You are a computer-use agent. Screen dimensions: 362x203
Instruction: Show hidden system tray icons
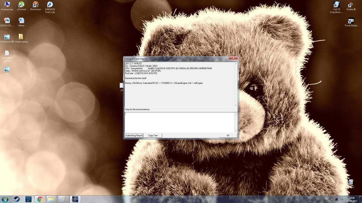331,199
